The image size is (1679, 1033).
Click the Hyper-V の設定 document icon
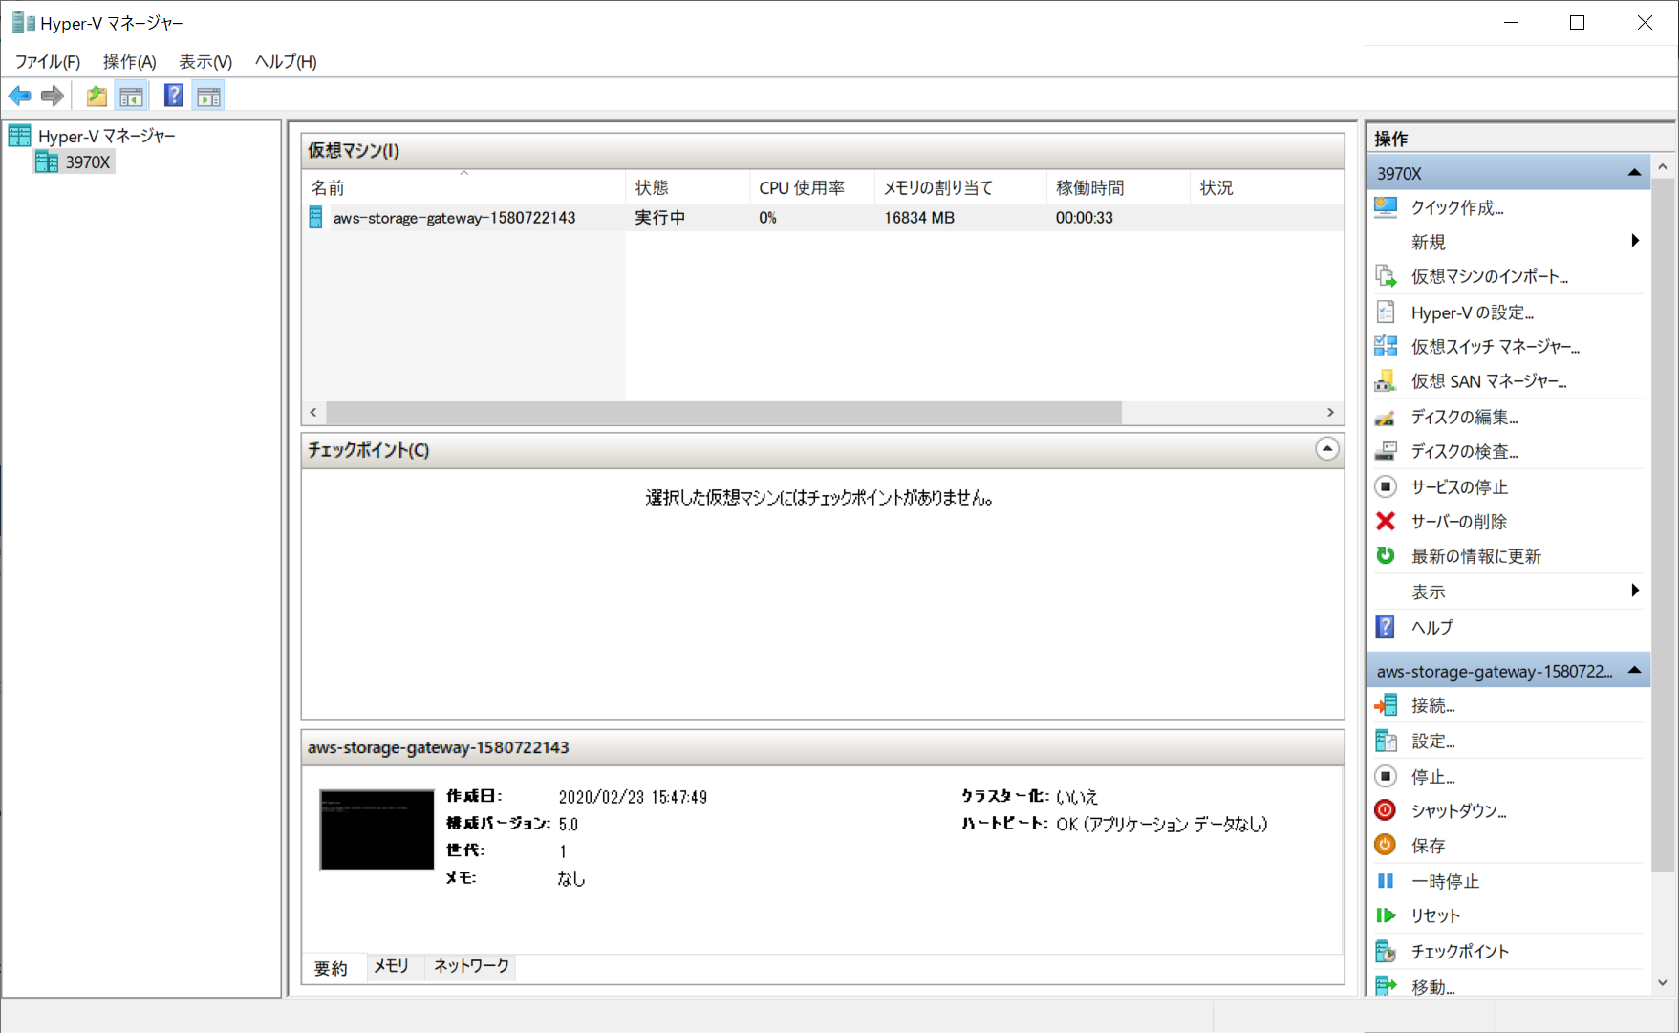click(x=1386, y=312)
